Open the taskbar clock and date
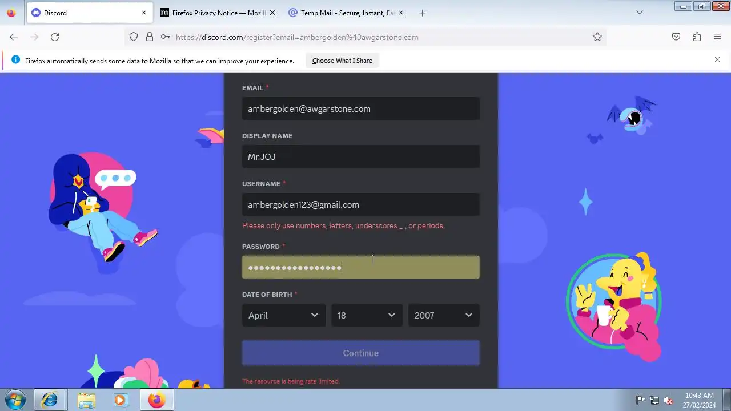Image resolution: width=731 pixels, height=411 pixels. (x=699, y=400)
